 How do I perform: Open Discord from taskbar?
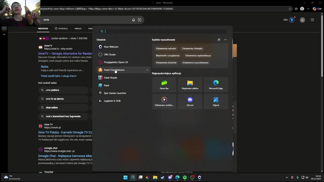click(170, 177)
